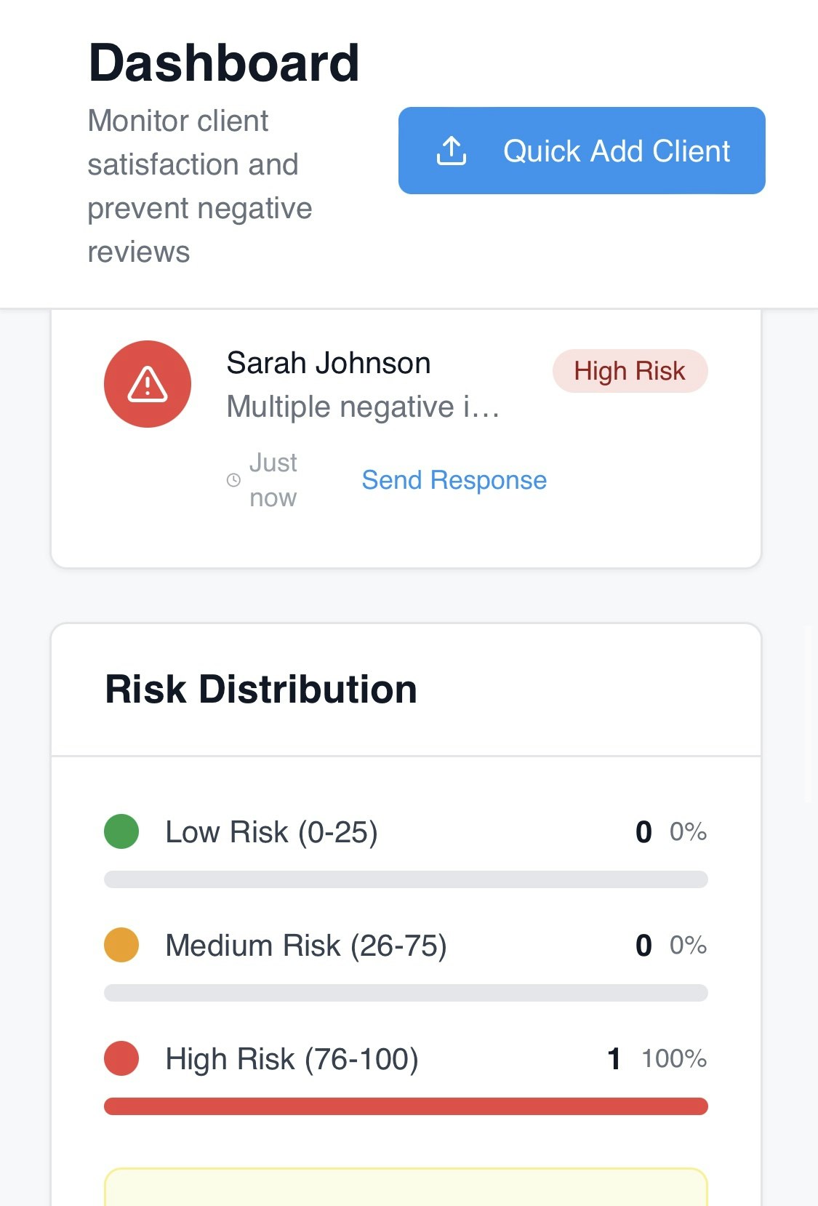Click the red High Risk progress bar
The width and height of the screenshot is (818, 1206).
[x=406, y=1106]
